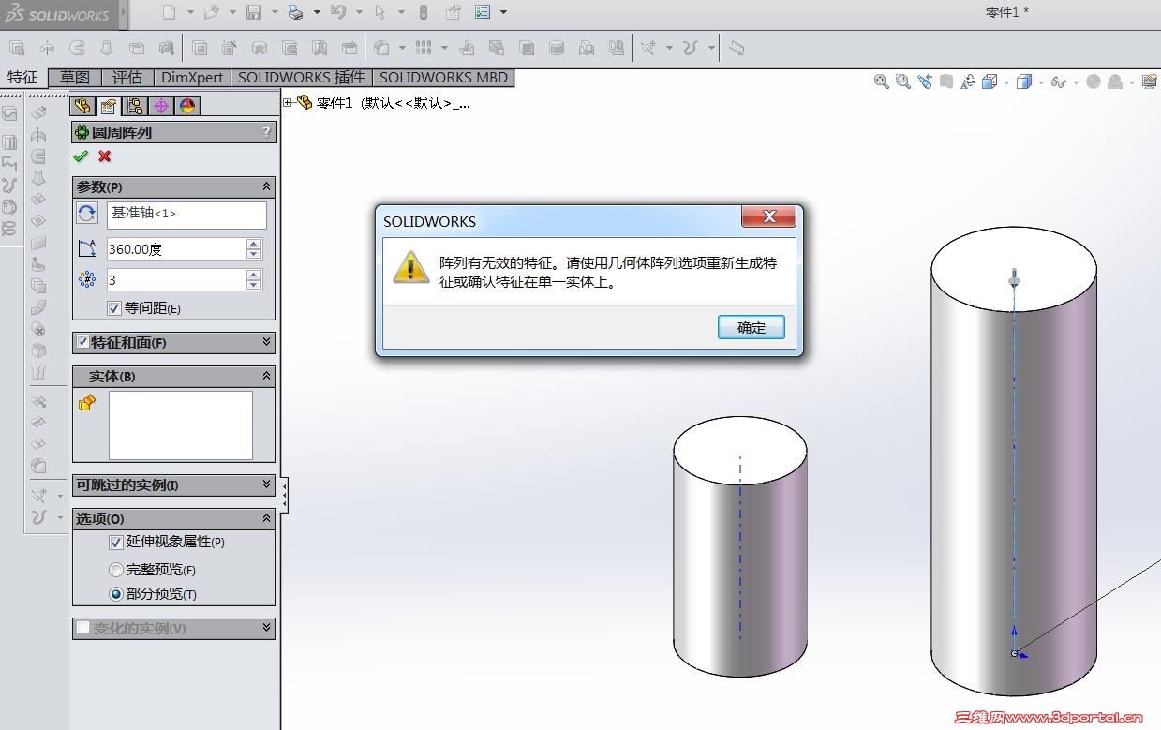Expand the 可跳过的实例 section
The width and height of the screenshot is (1161, 730).
click(x=266, y=484)
